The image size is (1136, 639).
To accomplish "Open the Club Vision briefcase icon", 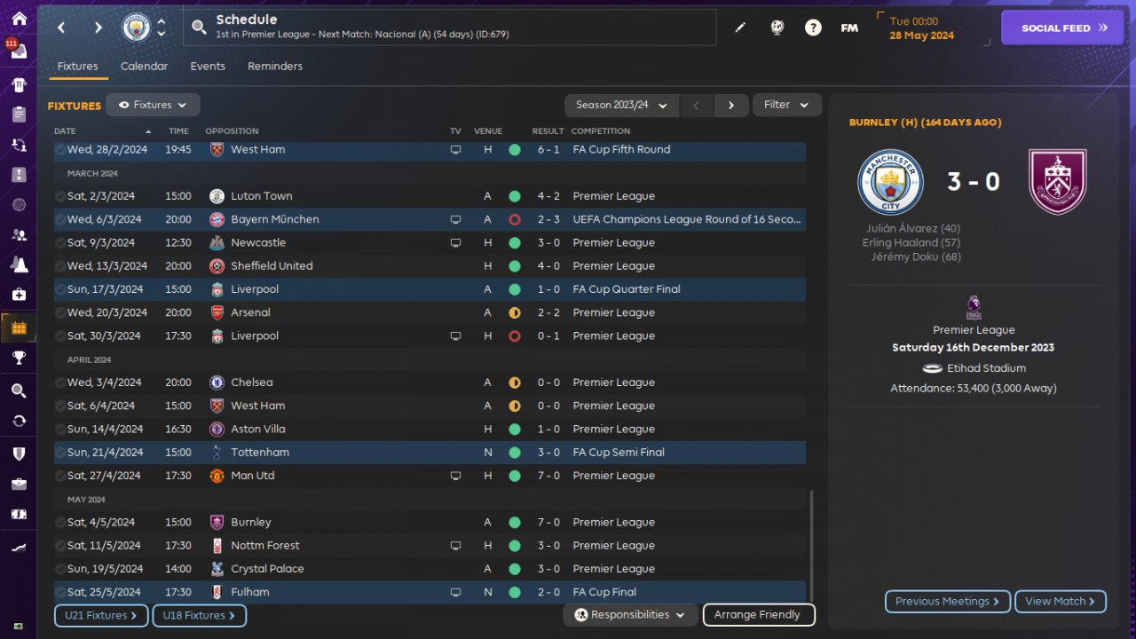I will click(x=19, y=484).
